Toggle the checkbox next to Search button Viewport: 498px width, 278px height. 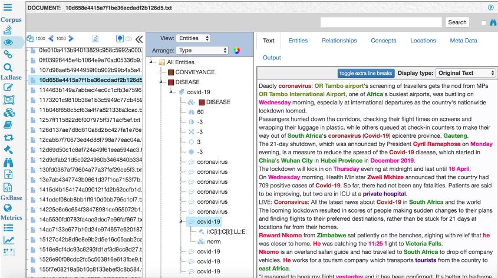pyautogui.click(x=483, y=22)
